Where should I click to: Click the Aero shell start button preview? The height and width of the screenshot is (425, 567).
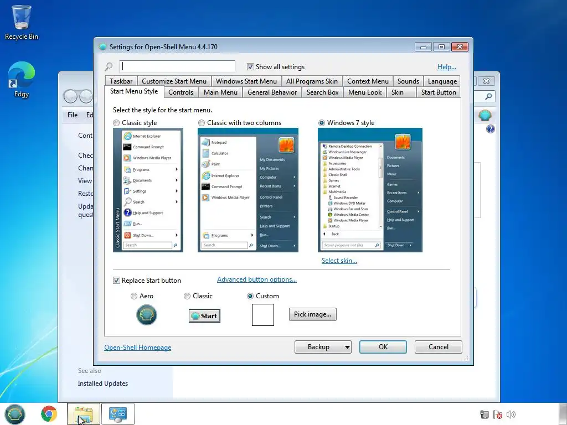tap(146, 315)
